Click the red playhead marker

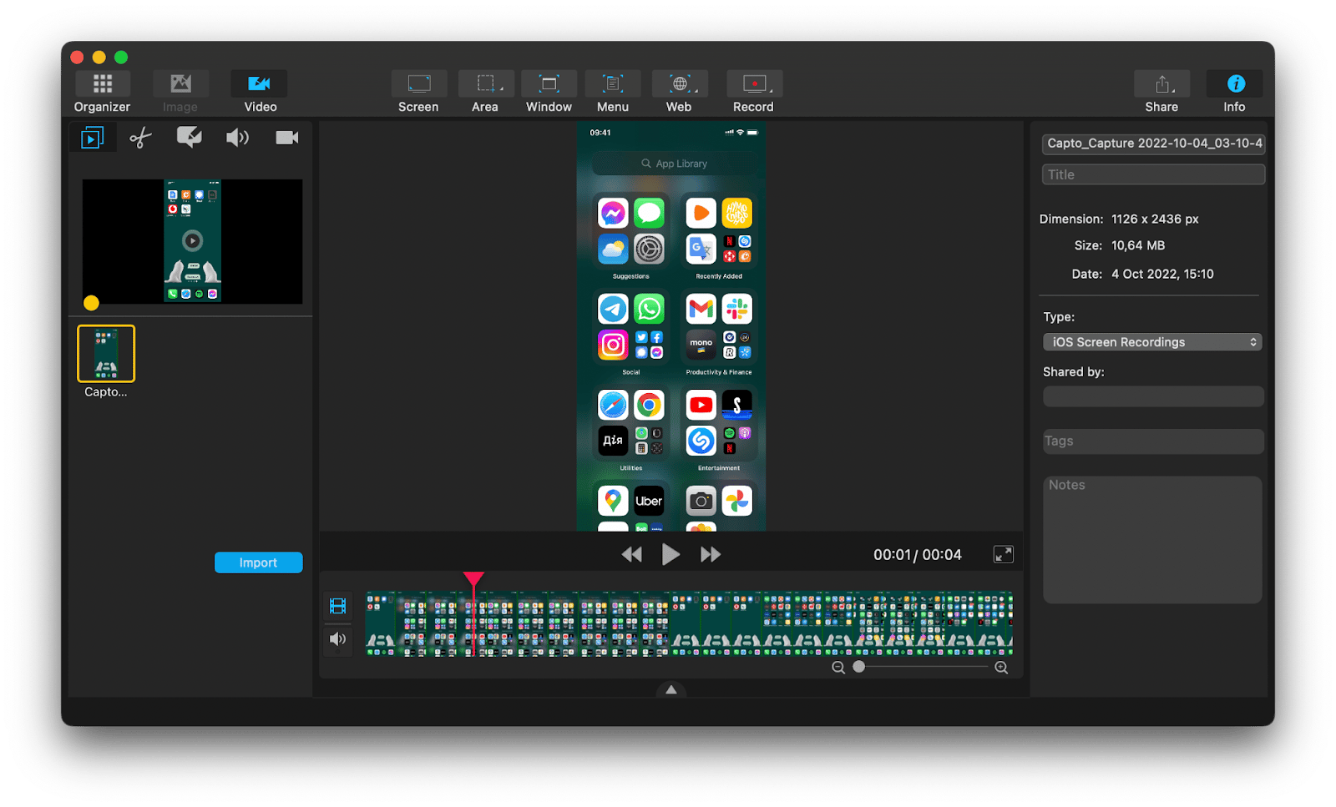(x=473, y=578)
